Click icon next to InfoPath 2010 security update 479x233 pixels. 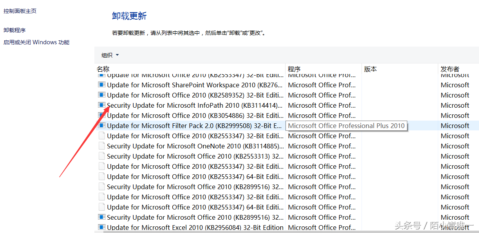point(102,105)
